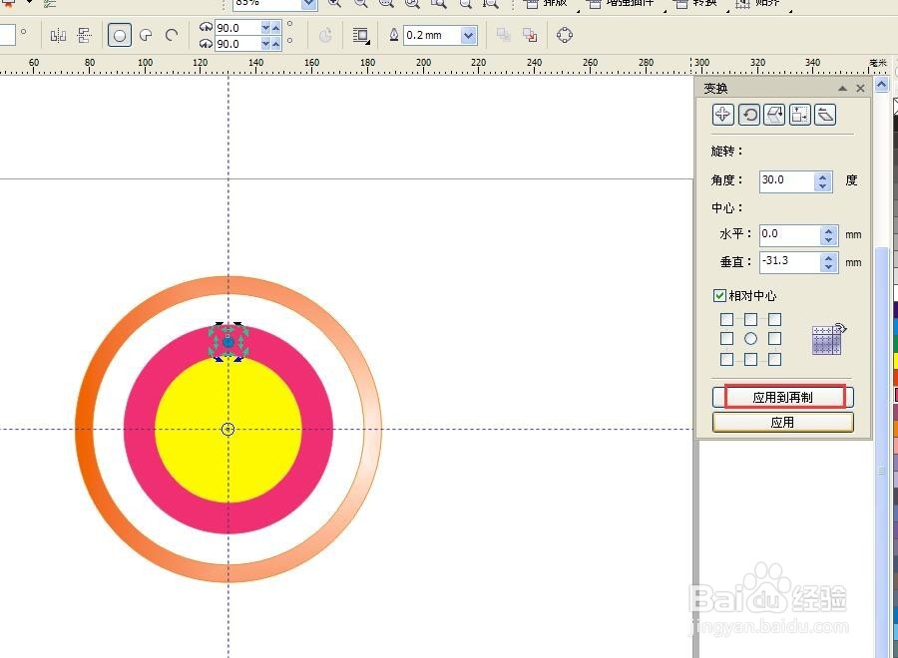The width and height of the screenshot is (898, 658).
Task: Click the palette scroll-up arrow
Action: (881, 86)
